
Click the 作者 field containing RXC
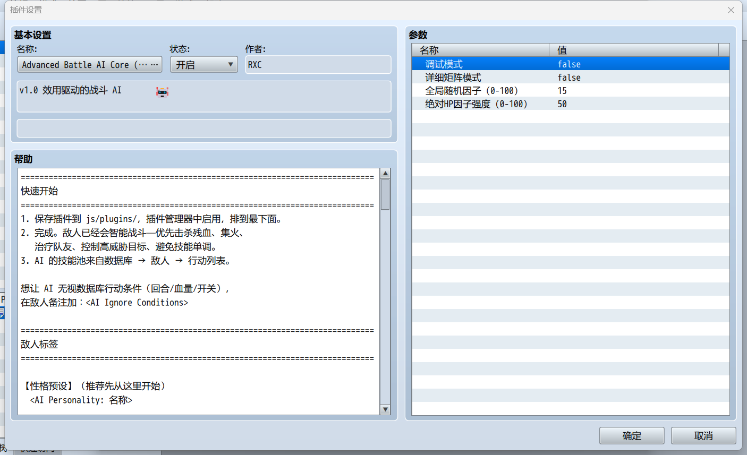pos(318,65)
